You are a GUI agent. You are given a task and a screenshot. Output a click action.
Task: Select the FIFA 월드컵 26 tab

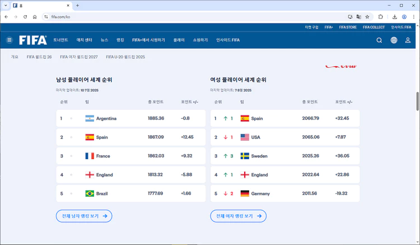point(39,57)
